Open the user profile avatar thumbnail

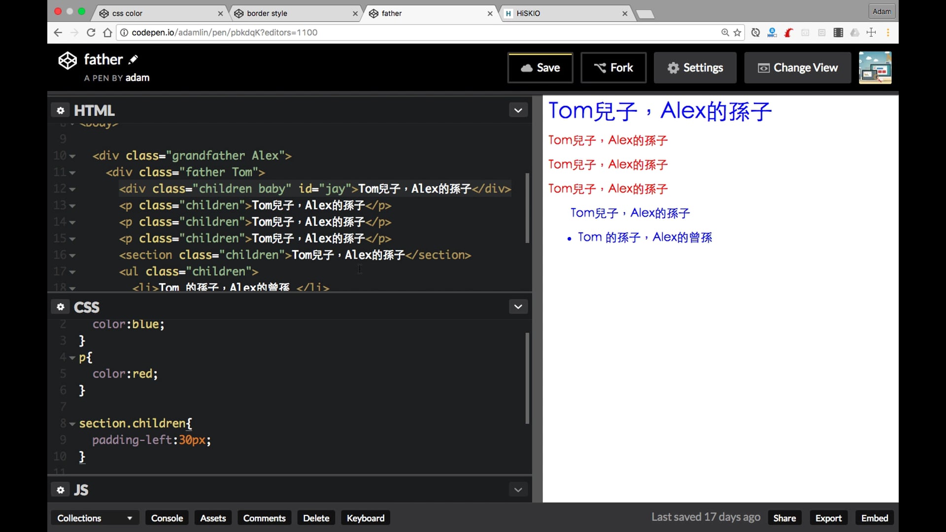875,67
